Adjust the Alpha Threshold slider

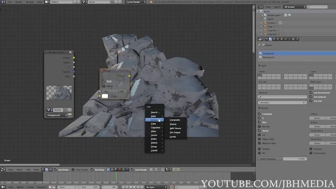pyautogui.click(x=282, y=159)
